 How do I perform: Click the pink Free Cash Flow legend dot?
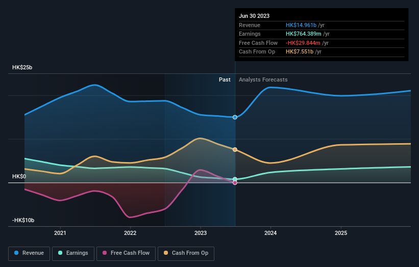click(105, 253)
